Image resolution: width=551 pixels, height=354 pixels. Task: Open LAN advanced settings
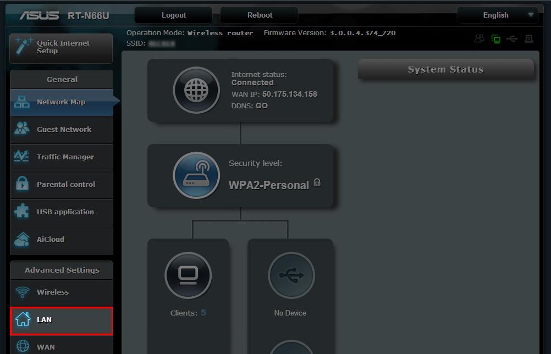(x=62, y=320)
